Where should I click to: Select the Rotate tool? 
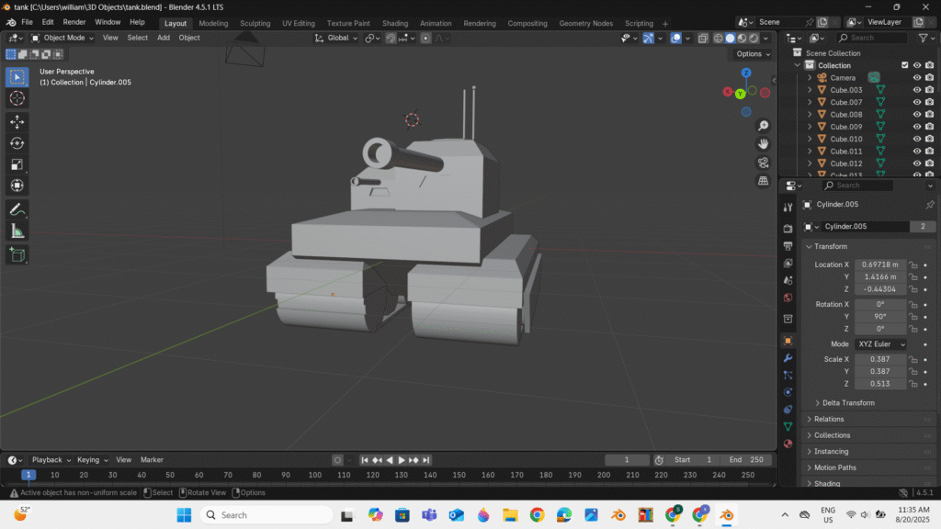(17, 142)
